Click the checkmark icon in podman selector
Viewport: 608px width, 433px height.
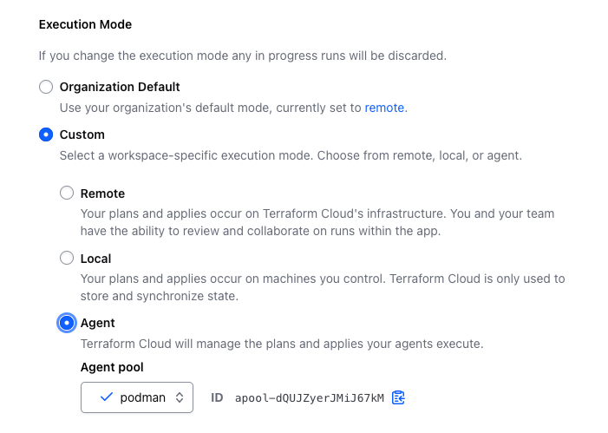(x=107, y=397)
